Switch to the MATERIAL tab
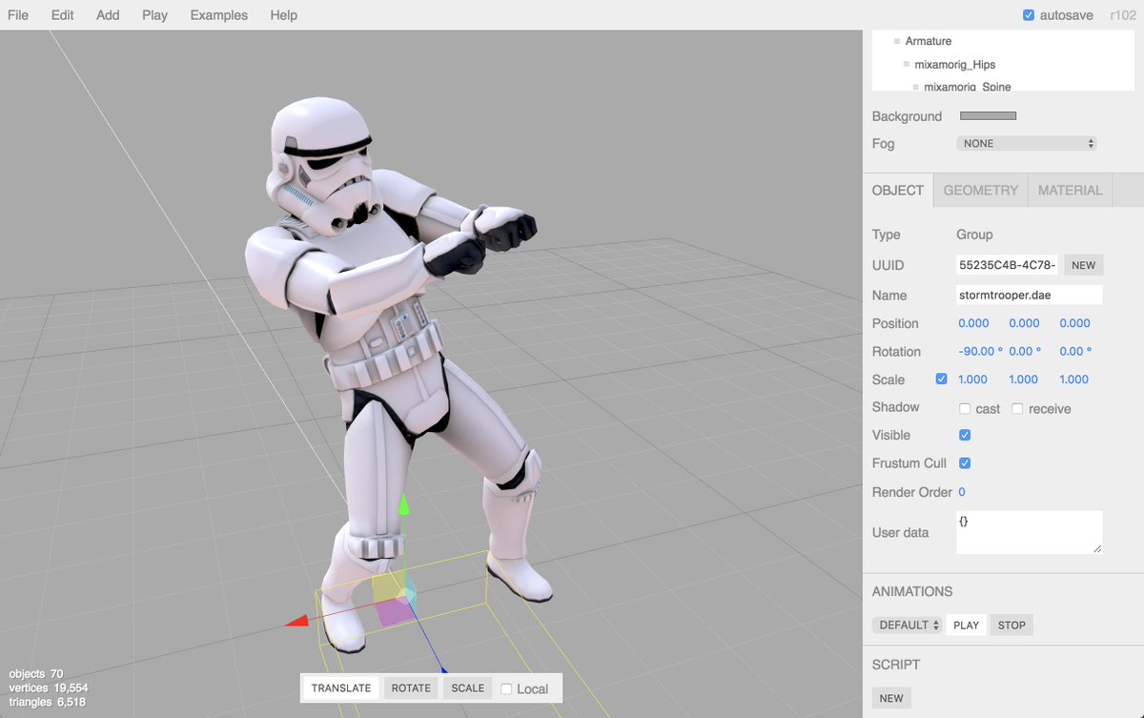This screenshot has width=1144, height=718. [x=1071, y=191]
